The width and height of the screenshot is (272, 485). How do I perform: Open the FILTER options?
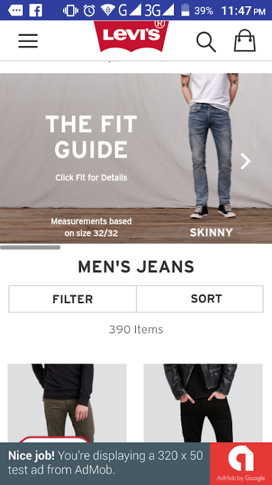coord(73,299)
